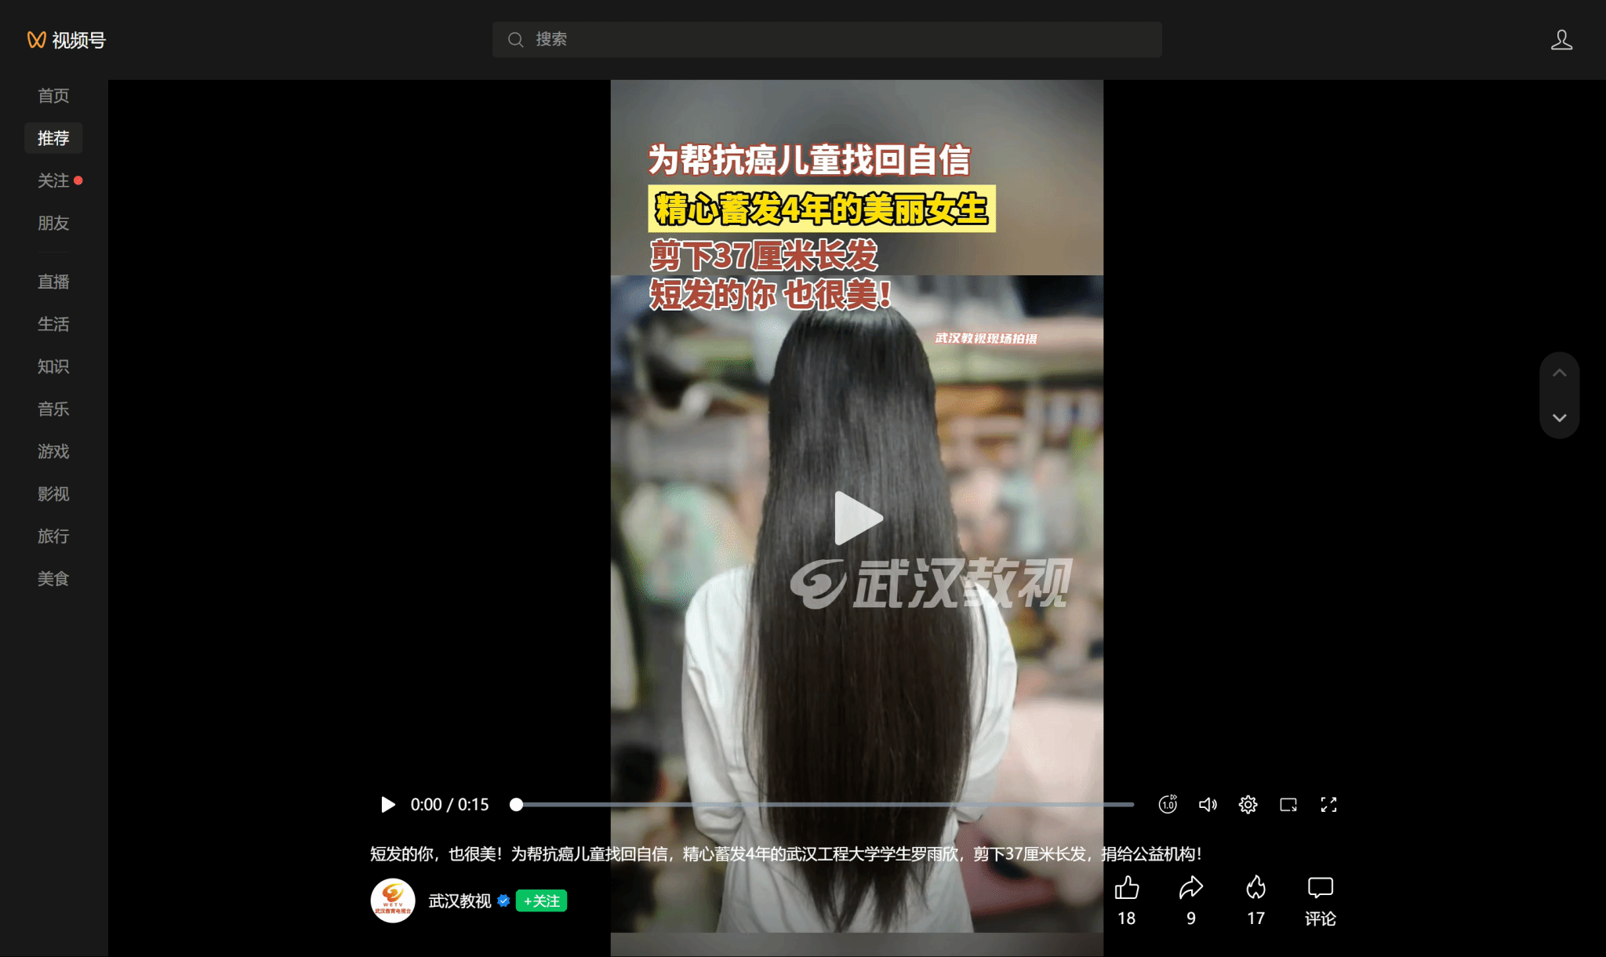Click the user profile icon at top right
The image size is (1606, 957).
pos(1561,40)
